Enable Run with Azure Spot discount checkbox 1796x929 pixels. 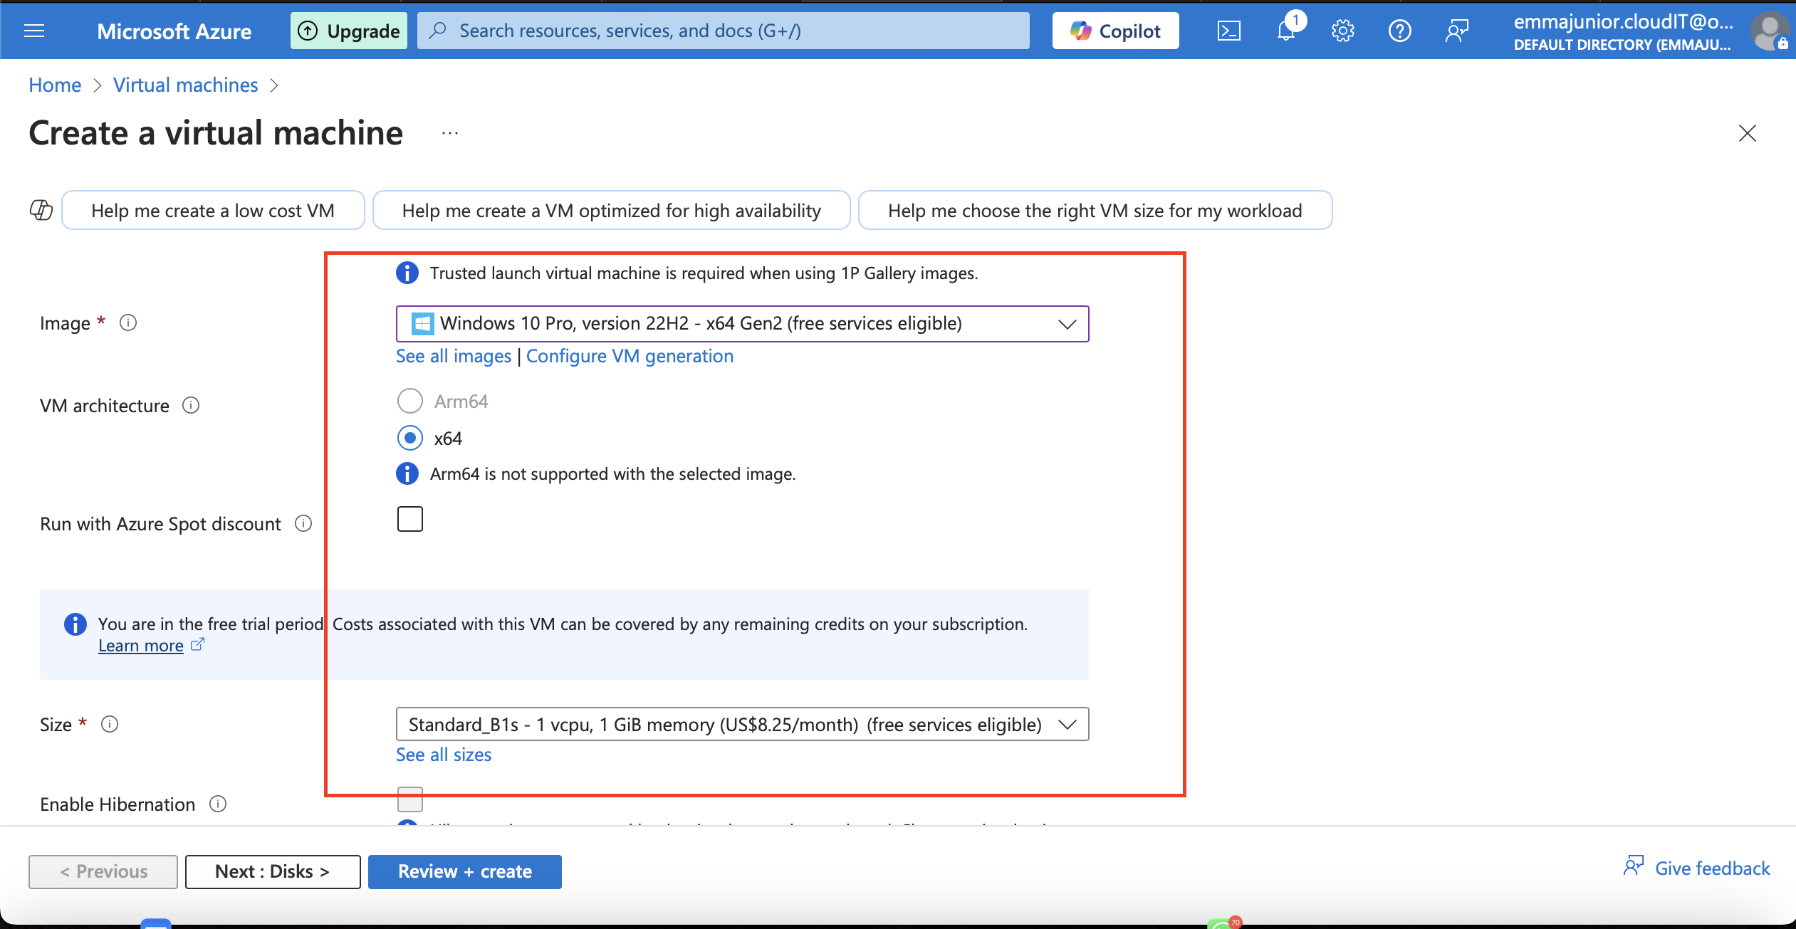410,519
